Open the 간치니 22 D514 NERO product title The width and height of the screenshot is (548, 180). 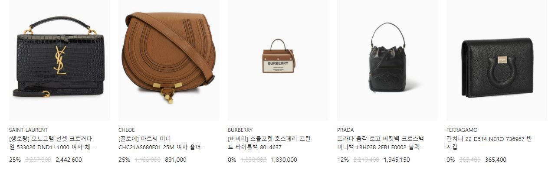[x=489, y=143]
